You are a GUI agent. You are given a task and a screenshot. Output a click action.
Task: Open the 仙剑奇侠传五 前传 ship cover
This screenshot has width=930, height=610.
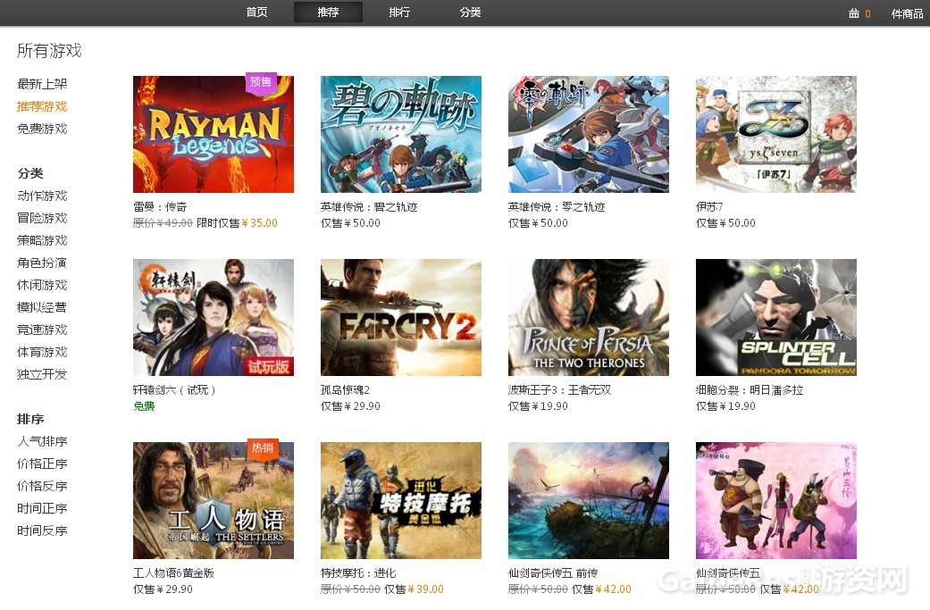tap(589, 500)
